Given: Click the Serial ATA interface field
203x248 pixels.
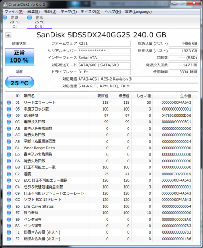Looking at the screenshot, I should point(104,58).
